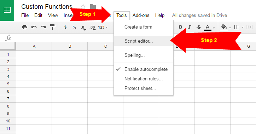Toggle strikethrough formatting

coord(198,27)
